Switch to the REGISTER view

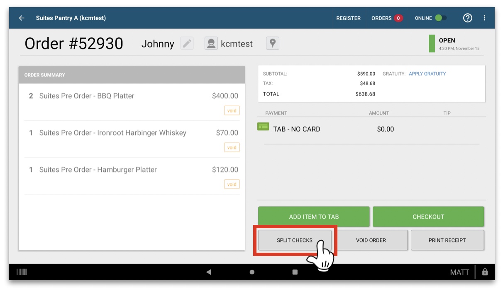click(x=349, y=18)
